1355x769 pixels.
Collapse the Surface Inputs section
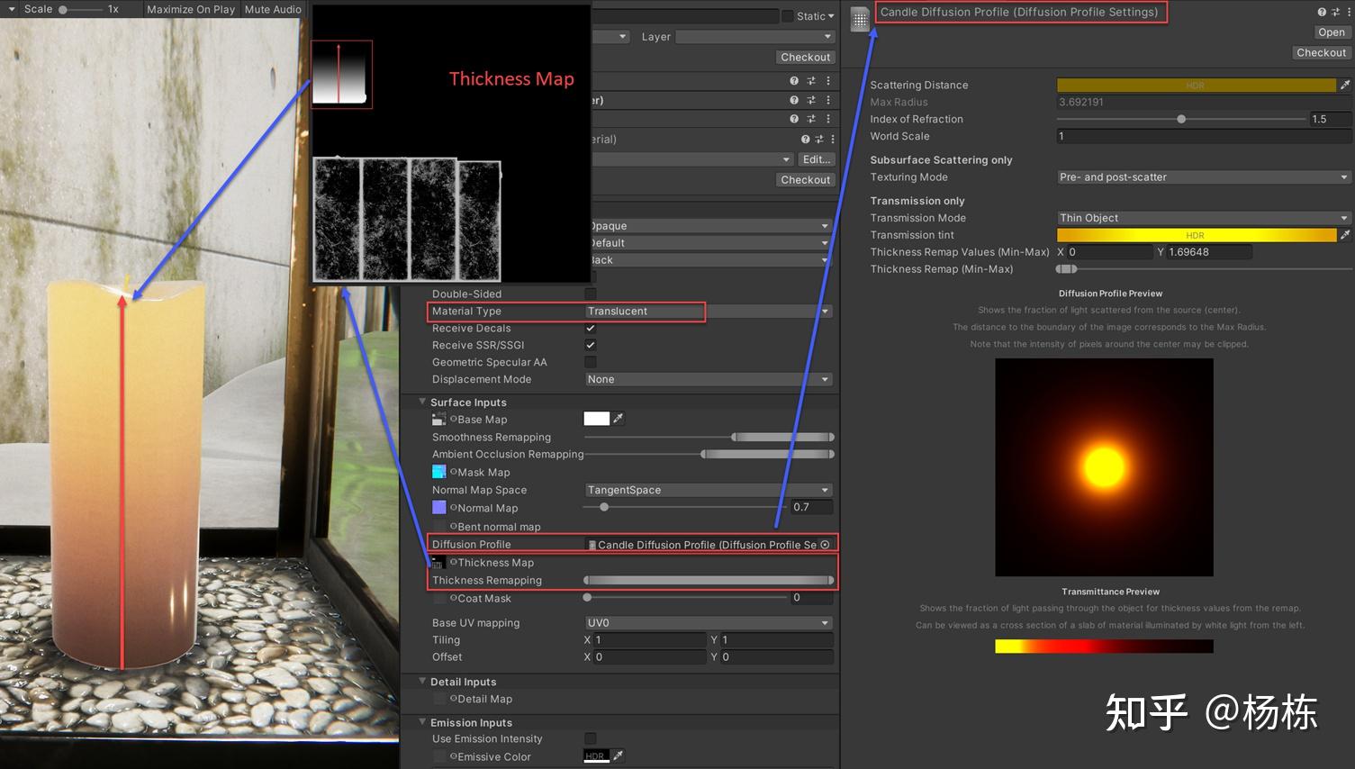click(x=422, y=403)
